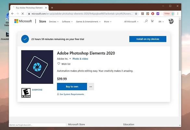This screenshot has height=130, width=190.
Task: Expand the Software menu
Action: click(x=67, y=21)
